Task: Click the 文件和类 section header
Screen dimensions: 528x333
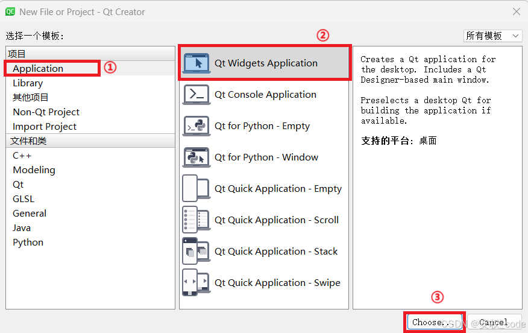Action: click(x=90, y=141)
